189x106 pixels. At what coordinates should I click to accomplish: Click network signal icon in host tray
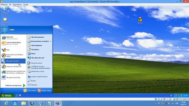pyautogui.click(x=172, y=103)
